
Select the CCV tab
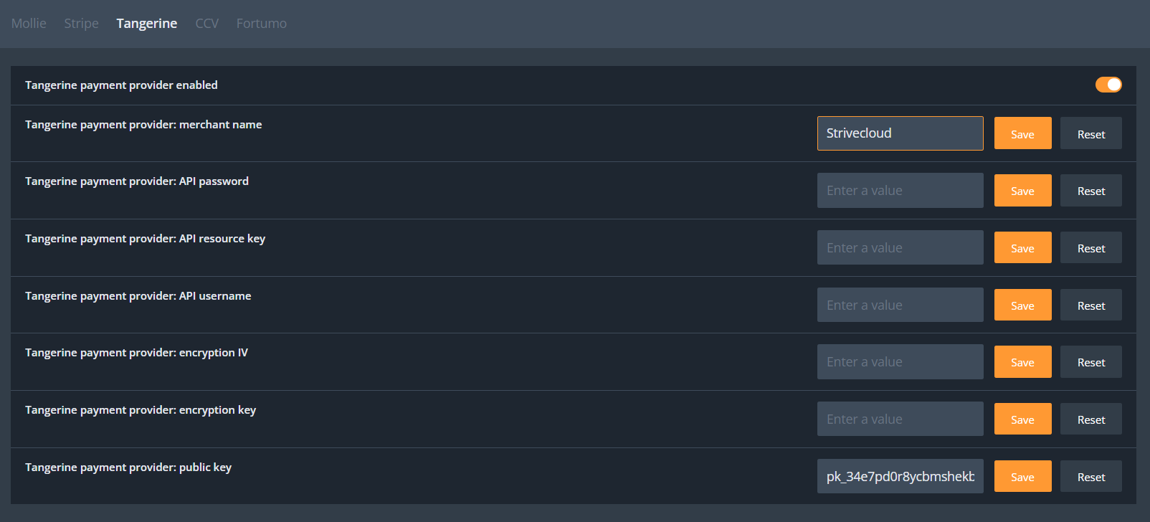click(206, 24)
